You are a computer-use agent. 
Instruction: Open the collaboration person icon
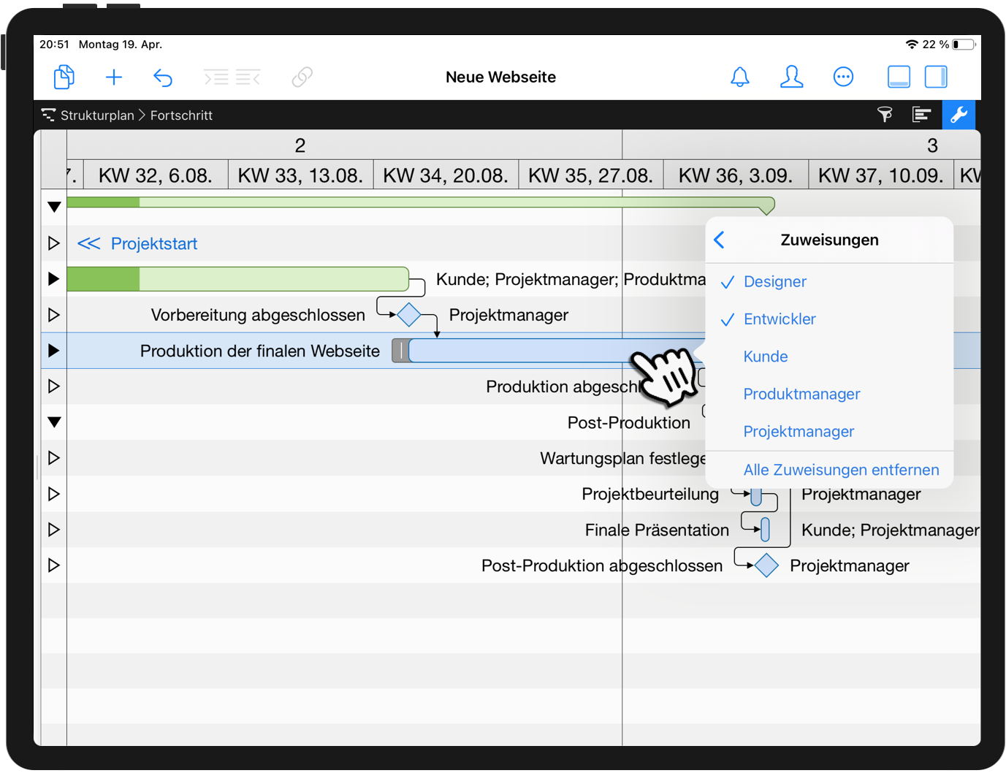[792, 77]
